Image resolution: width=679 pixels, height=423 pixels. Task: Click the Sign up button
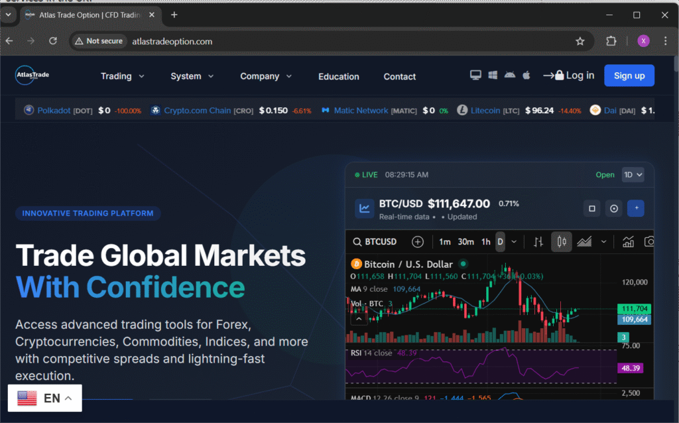tap(629, 76)
